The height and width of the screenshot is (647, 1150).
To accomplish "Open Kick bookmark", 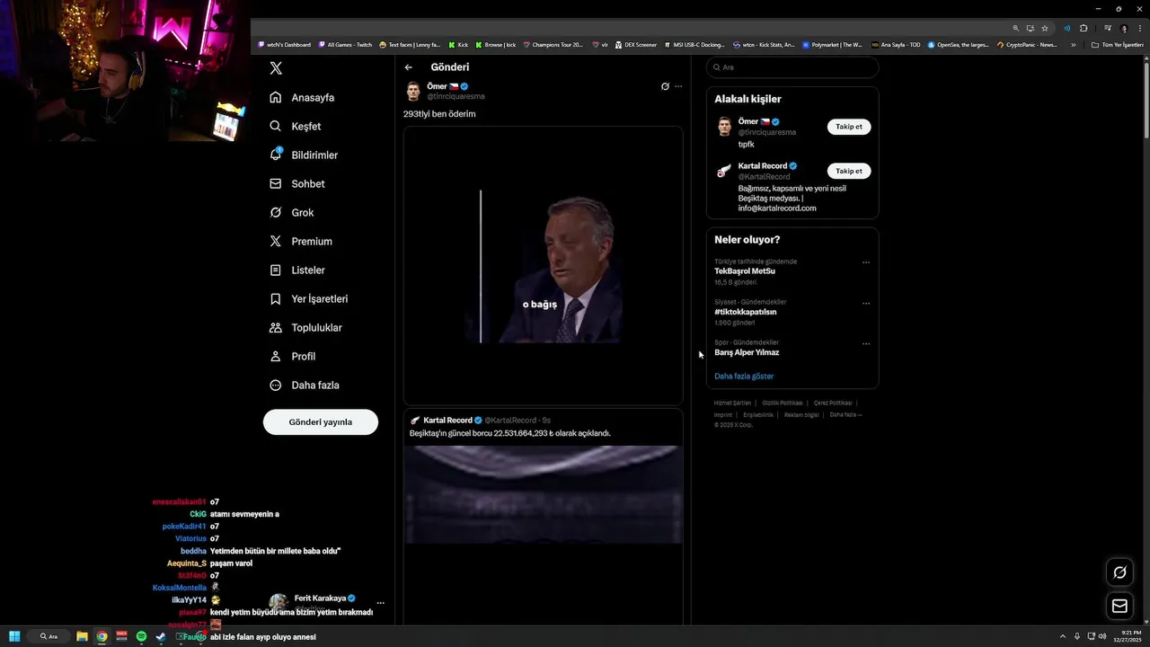I will coord(459,44).
